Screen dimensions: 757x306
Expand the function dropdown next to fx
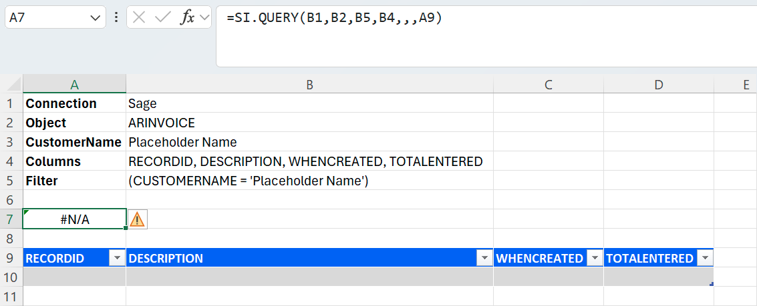tap(204, 18)
